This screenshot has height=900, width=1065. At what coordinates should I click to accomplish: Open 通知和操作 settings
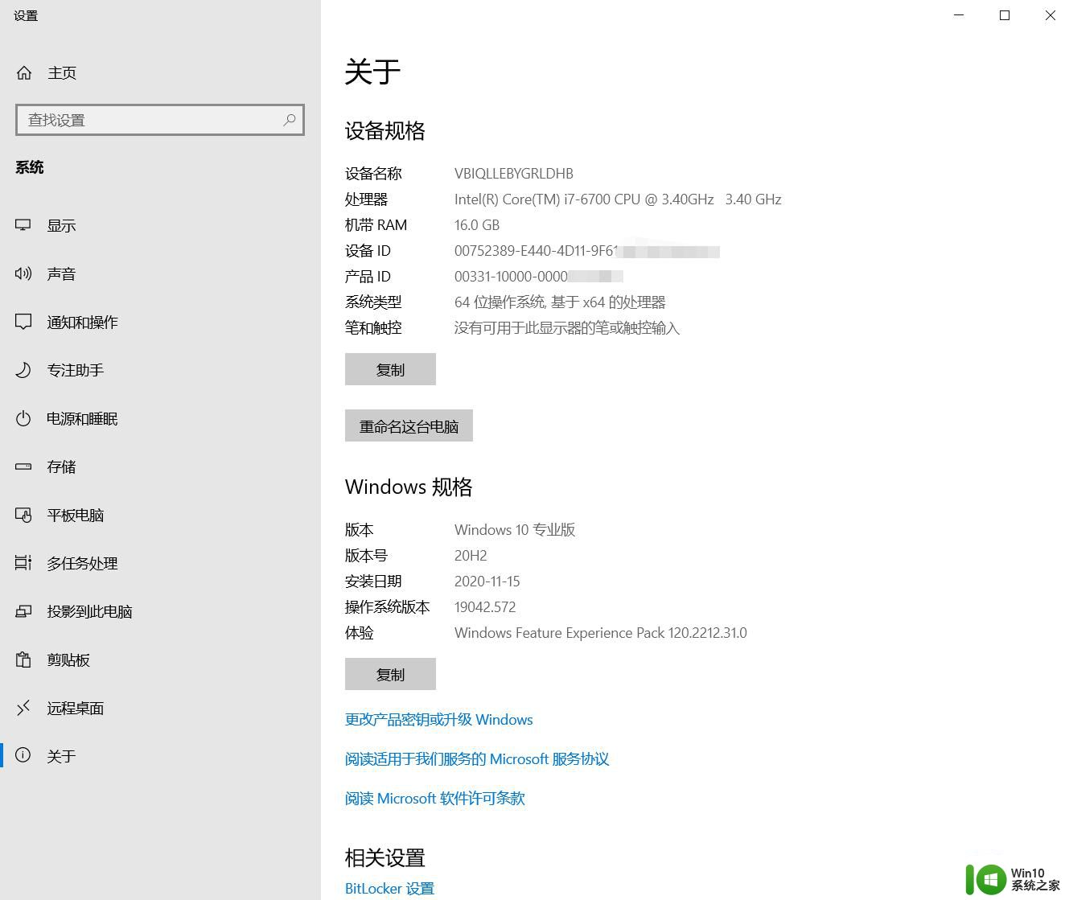pos(160,322)
